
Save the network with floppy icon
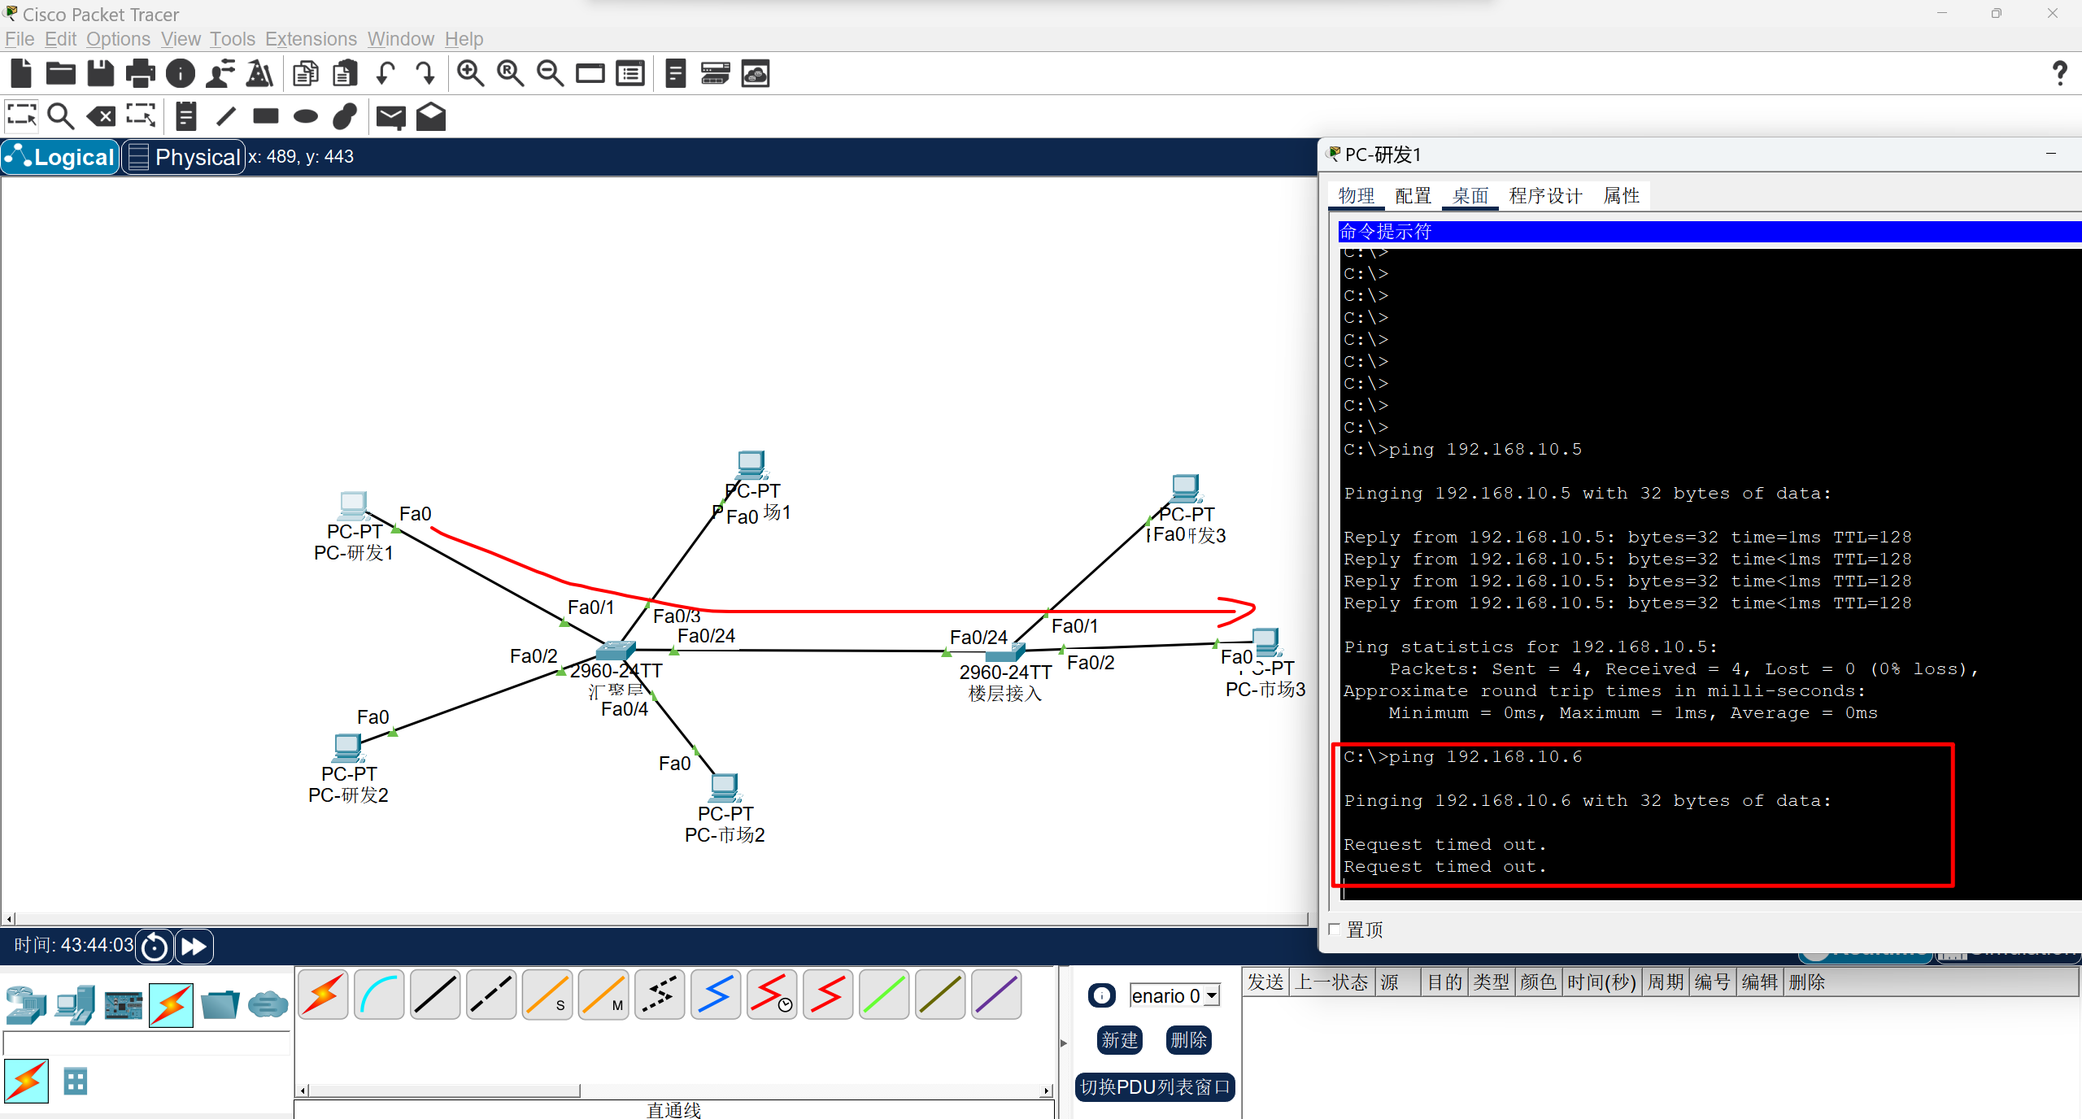(x=101, y=74)
